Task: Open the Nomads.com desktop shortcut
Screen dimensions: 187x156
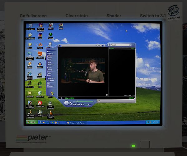Action: [x=40, y=104]
